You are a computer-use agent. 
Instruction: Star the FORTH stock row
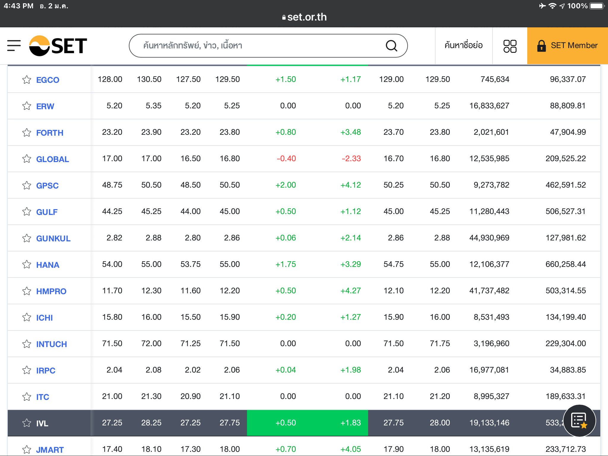tap(27, 132)
